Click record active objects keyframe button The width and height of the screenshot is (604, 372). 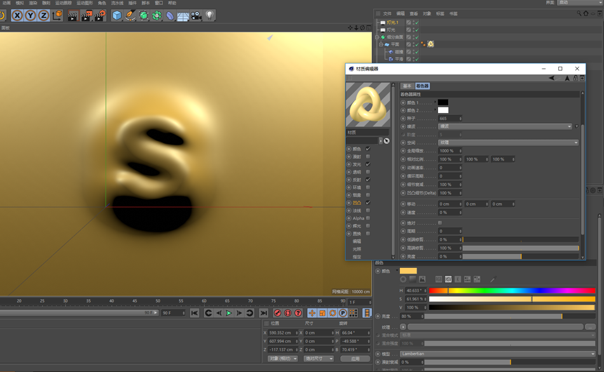(277, 313)
